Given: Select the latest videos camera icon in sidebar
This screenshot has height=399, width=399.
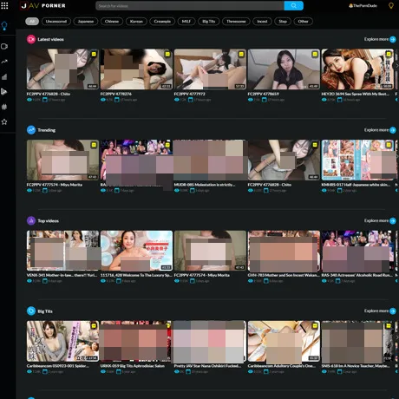Looking at the screenshot, I should coord(4,46).
